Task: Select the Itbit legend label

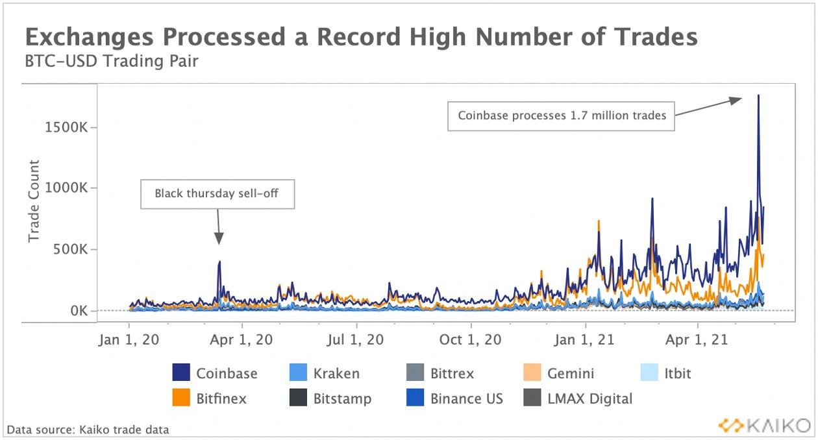Action: coord(679,374)
